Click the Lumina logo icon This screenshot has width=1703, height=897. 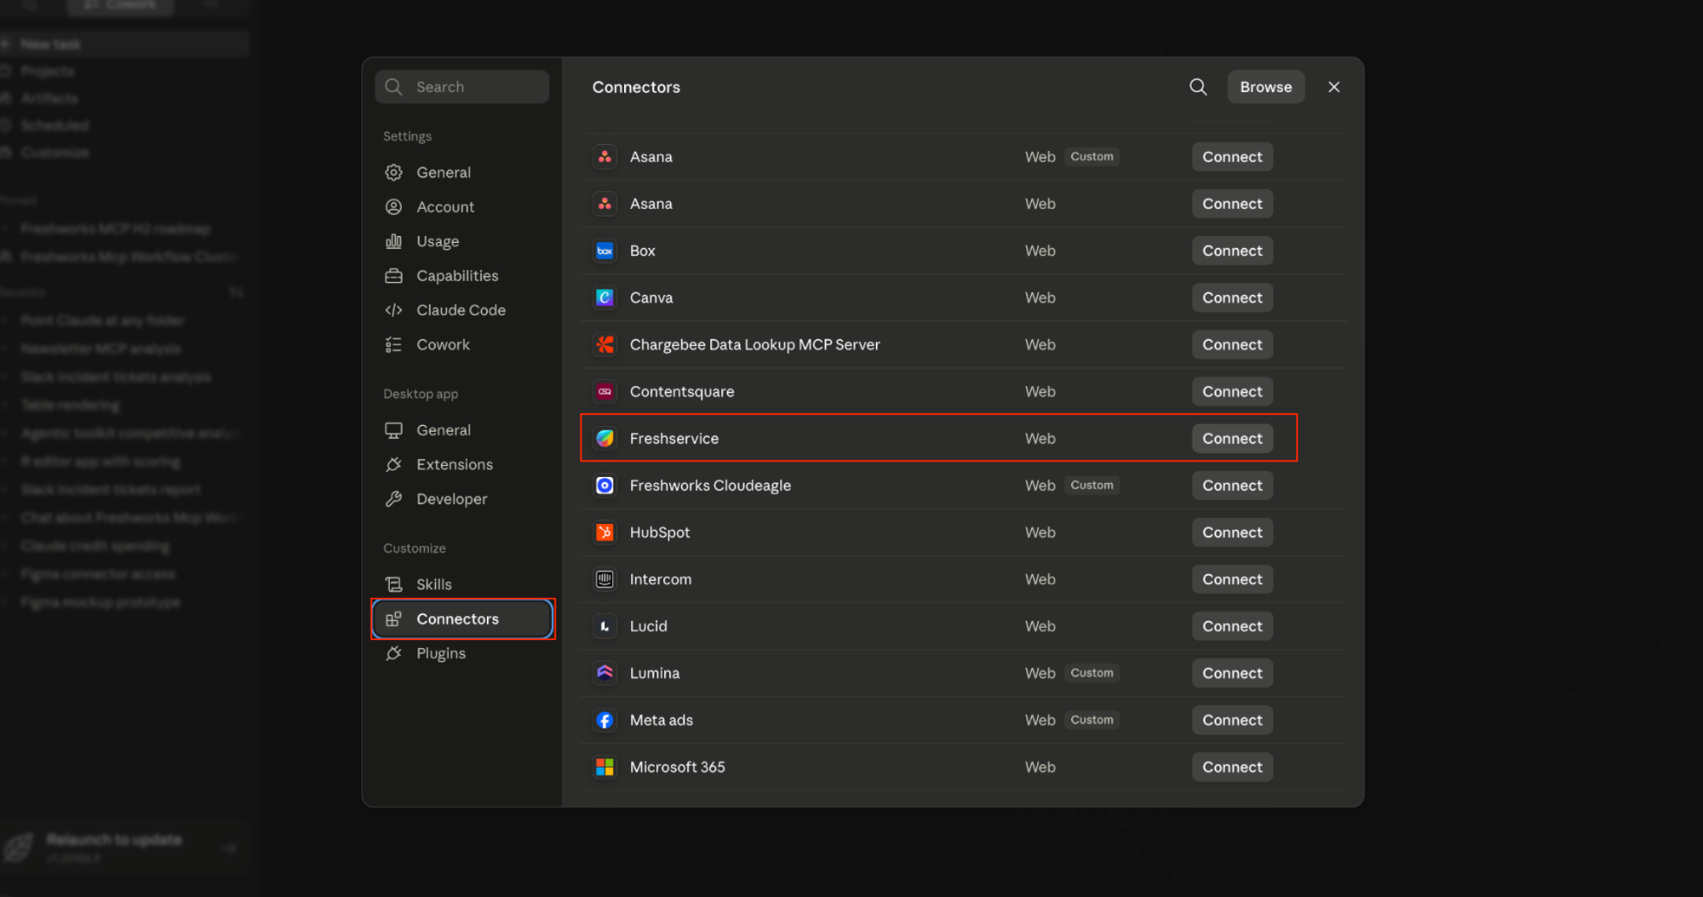tap(605, 672)
